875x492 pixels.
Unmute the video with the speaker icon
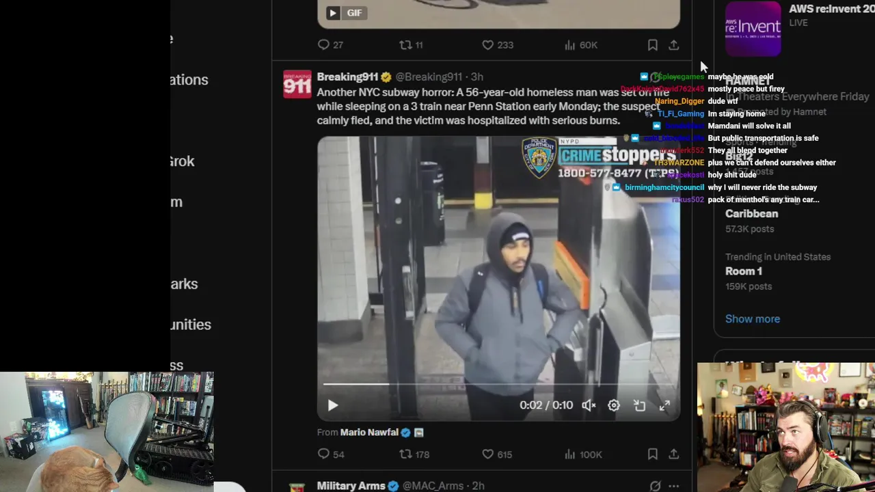click(x=589, y=405)
